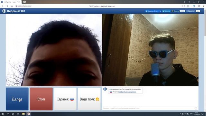Open the taskbar clock and date
Screen dimensions: 206x116
point(197,114)
